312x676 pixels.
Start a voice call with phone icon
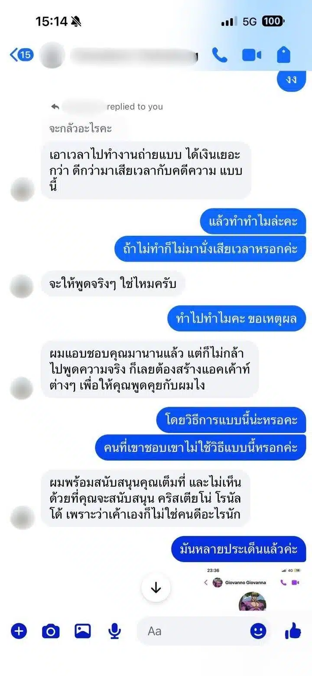click(220, 55)
